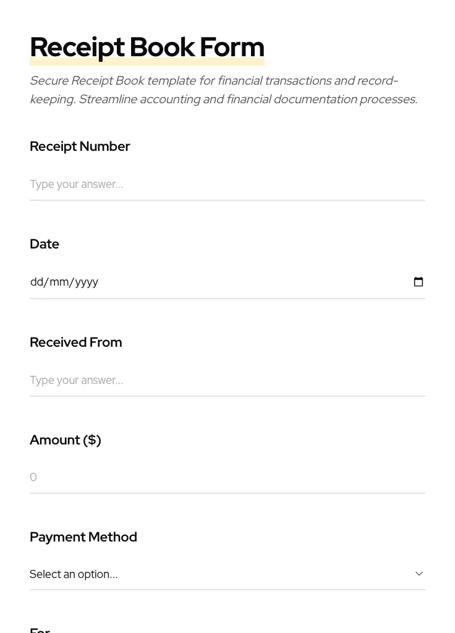Viewport: 455px width, 633px height.
Task: Click the yellow highlighted underline below the title
Action: 147,61
